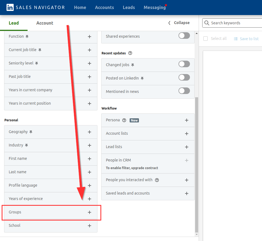The height and width of the screenshot is (241, 262).
Task: Click the search magnifier icon
Action: [x=207, y=23]
